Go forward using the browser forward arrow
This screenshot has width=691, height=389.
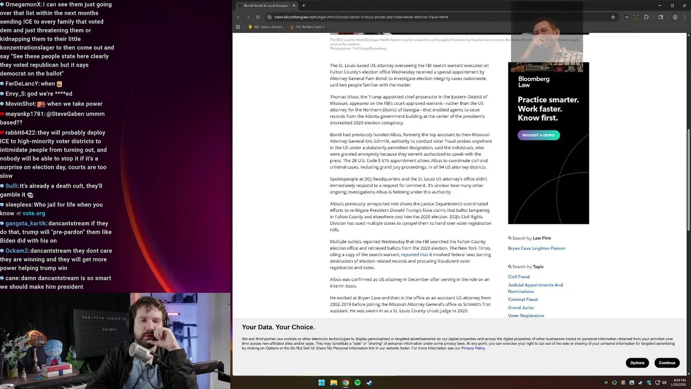click(248, 17)
